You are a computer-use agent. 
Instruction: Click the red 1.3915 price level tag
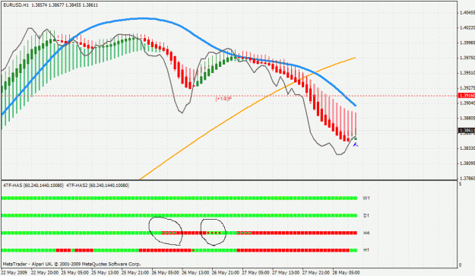click(x=466, y=96)
